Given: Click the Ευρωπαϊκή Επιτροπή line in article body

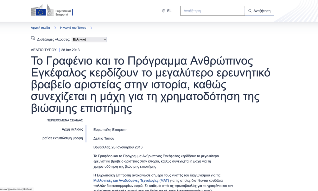Looking at the screenshot, I should click(x=110, y=130).
